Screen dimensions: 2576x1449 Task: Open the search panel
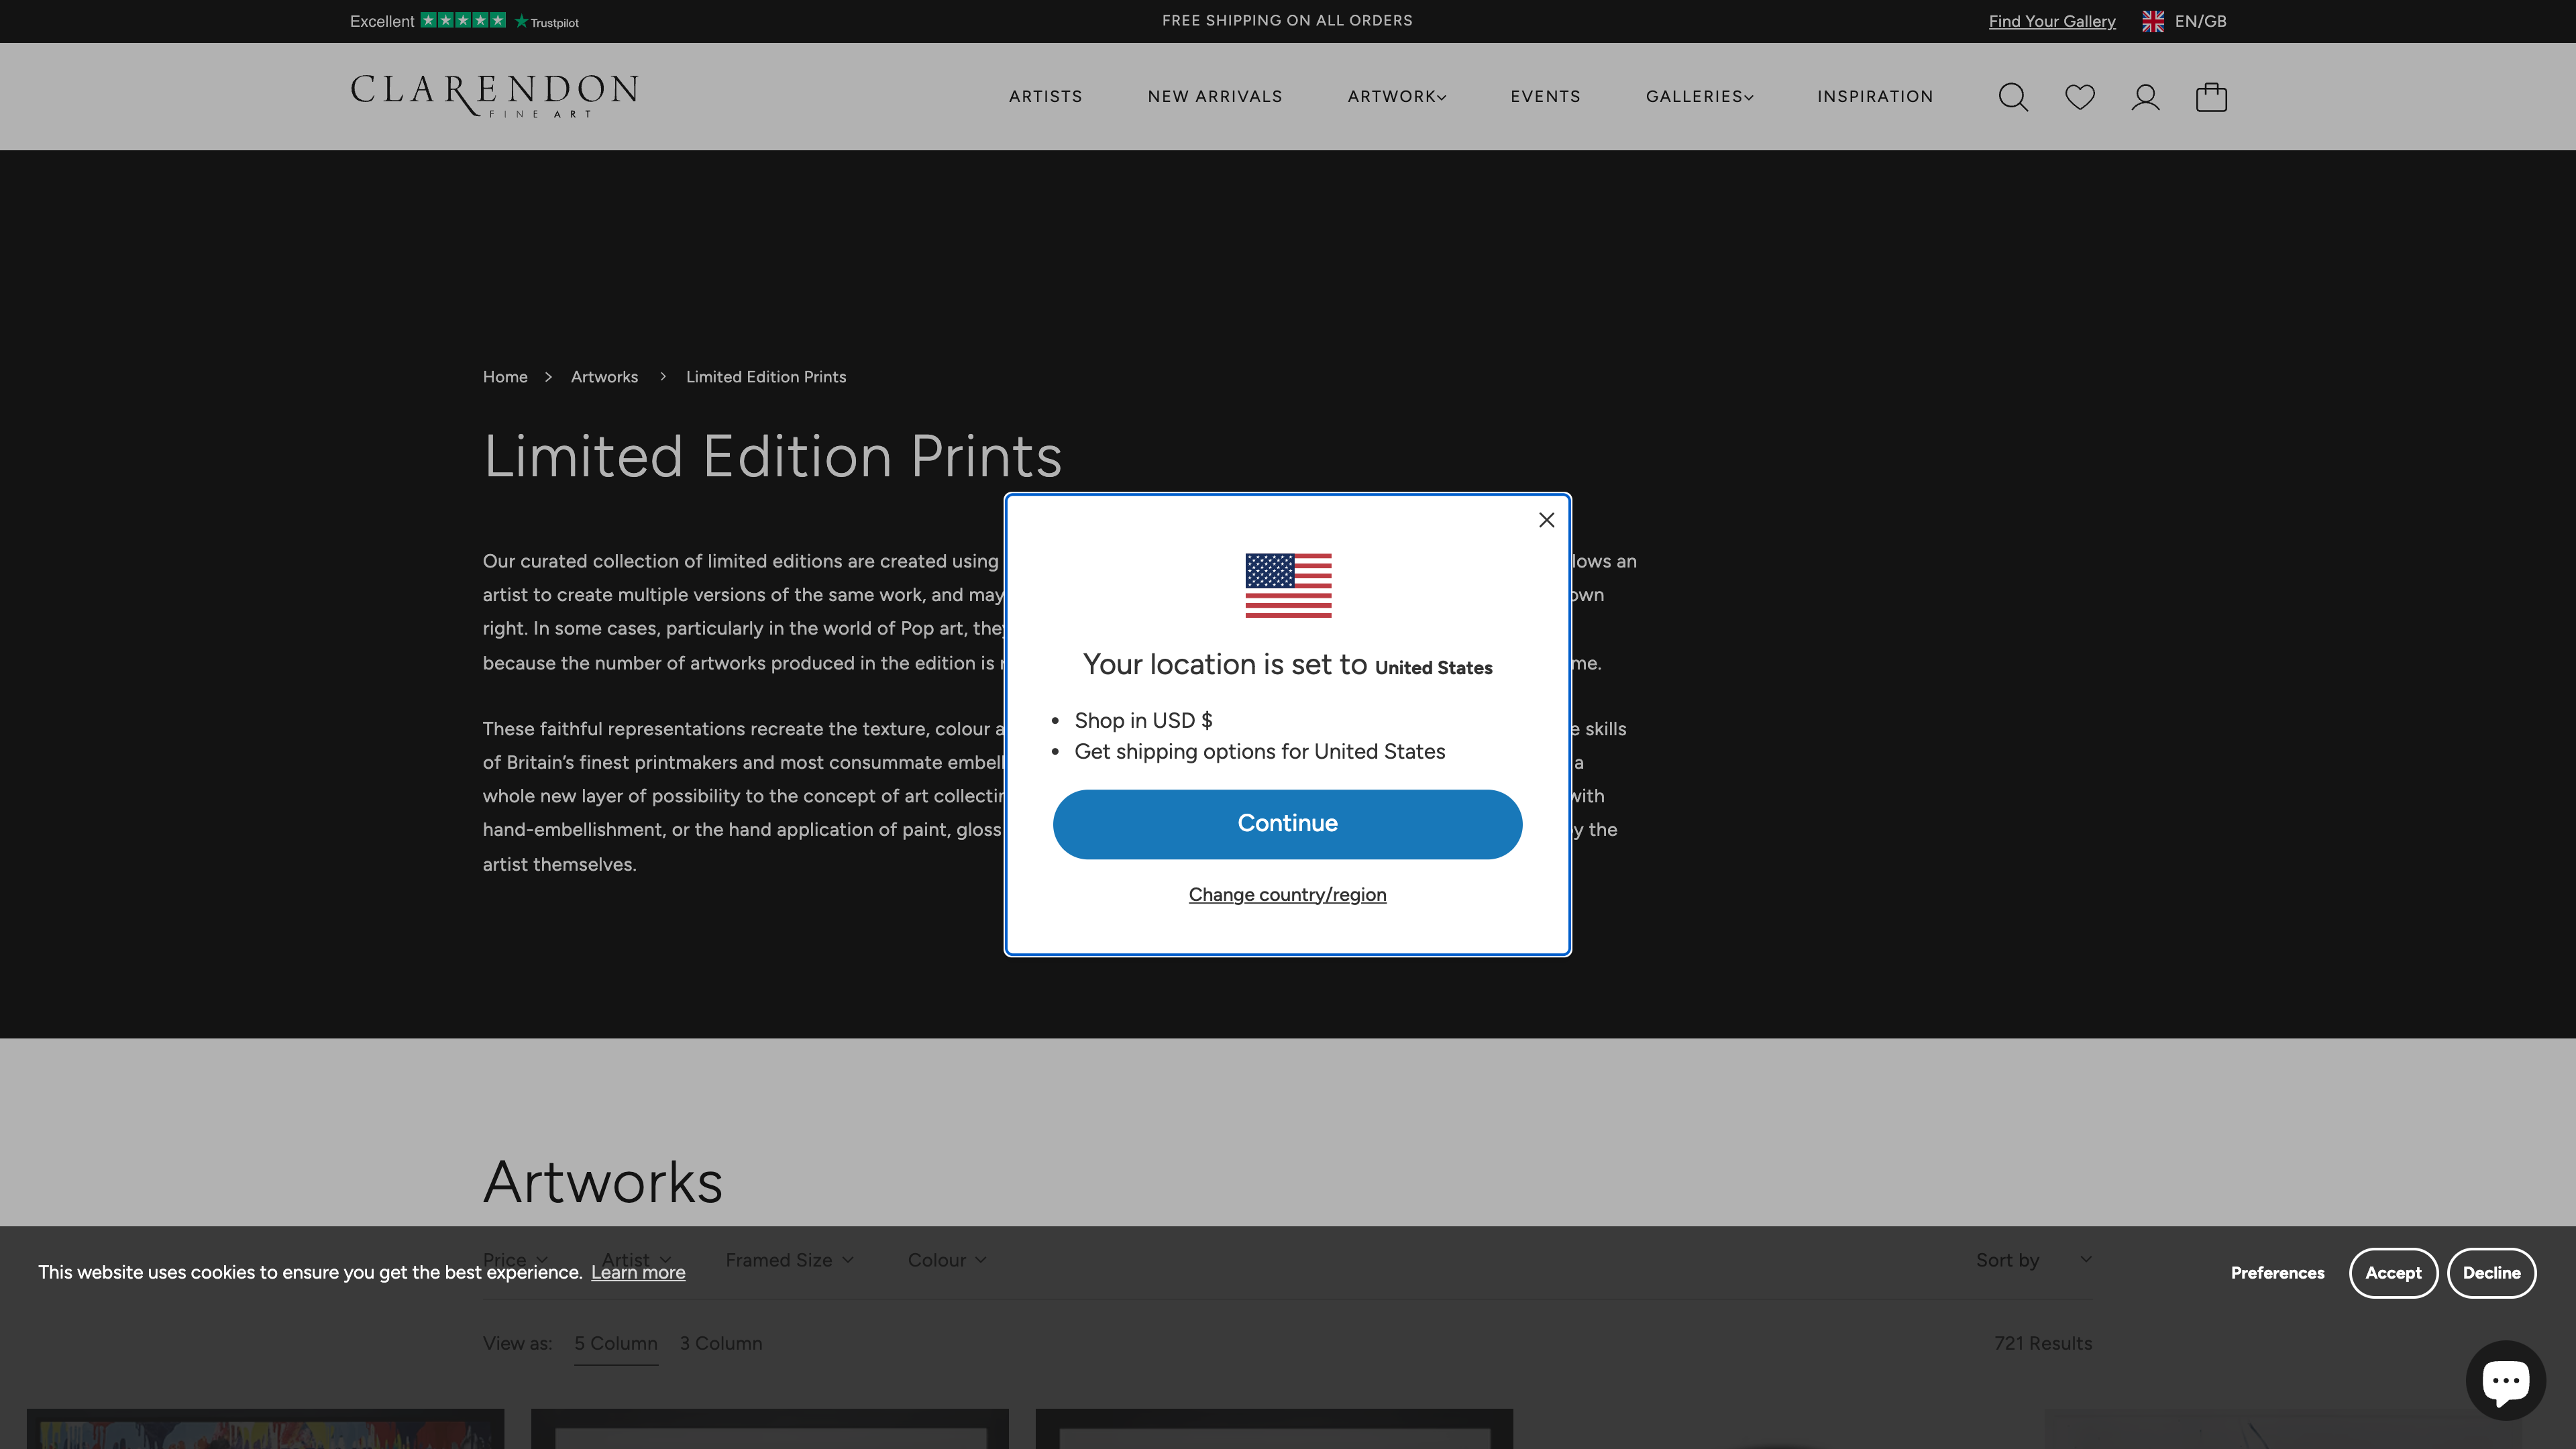tap(2013, 96)
